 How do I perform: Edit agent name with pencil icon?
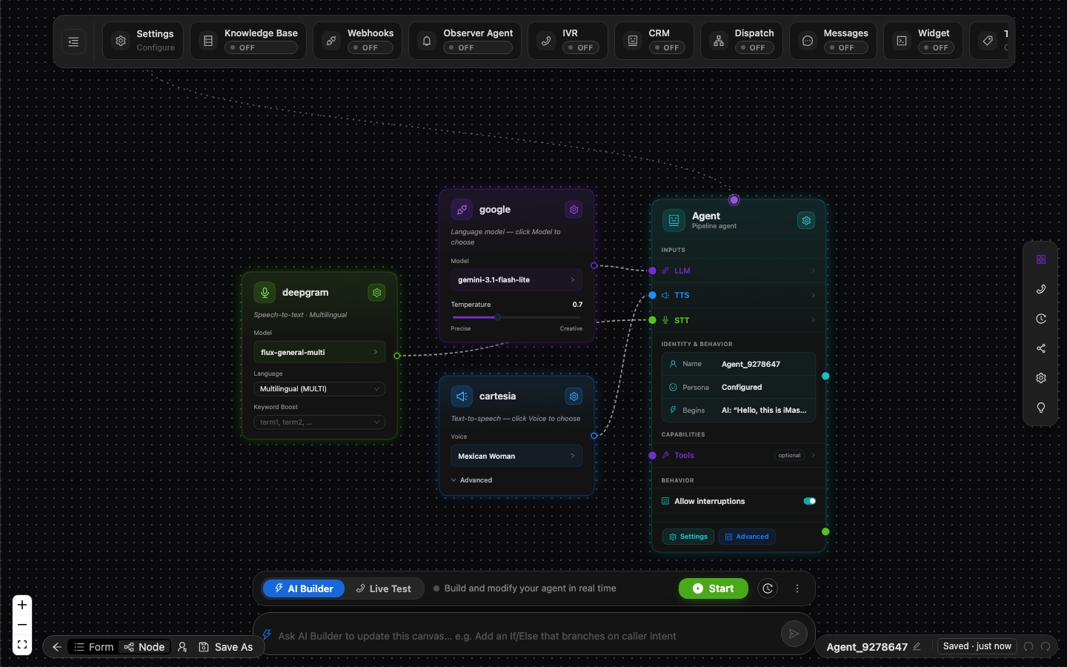[x=917, y=646]
